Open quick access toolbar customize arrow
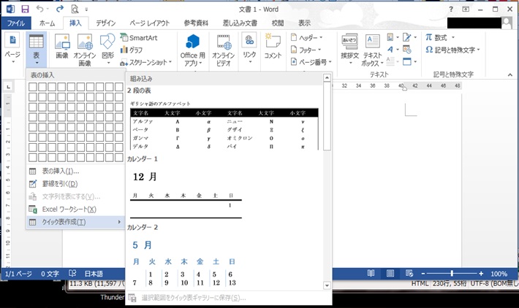The height and width of the screenshot is (308, 519). 86,9
